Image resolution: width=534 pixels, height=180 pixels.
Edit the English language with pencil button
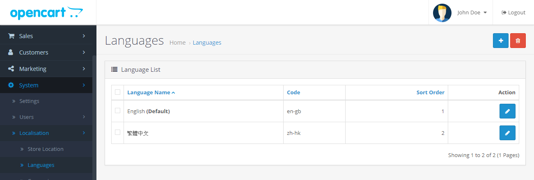click(507, 111)
